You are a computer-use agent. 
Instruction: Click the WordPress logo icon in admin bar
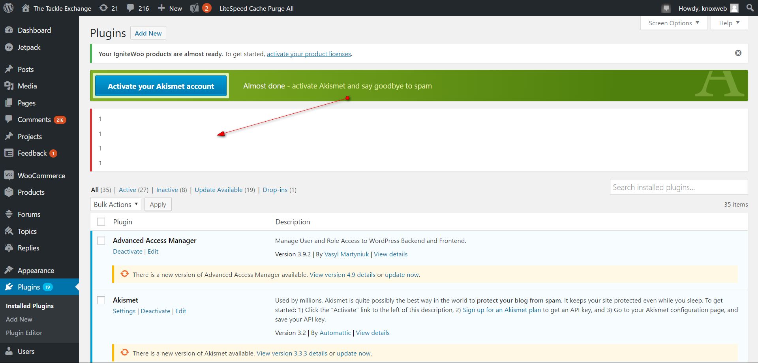[8, 8]
